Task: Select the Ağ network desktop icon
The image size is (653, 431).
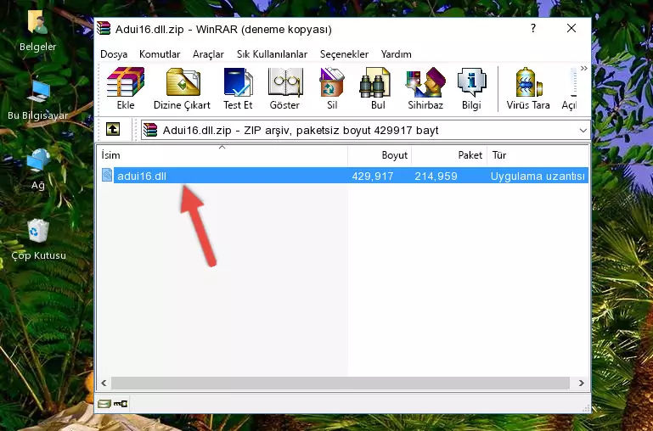Action: (x=38, y=170)
